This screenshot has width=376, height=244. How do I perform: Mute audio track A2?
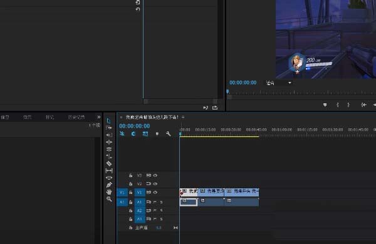(155, 210)
